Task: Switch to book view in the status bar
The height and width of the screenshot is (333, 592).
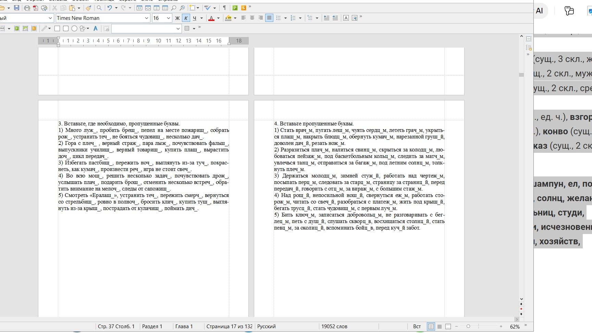Action: pyautogui.click(x=448, y=326)
